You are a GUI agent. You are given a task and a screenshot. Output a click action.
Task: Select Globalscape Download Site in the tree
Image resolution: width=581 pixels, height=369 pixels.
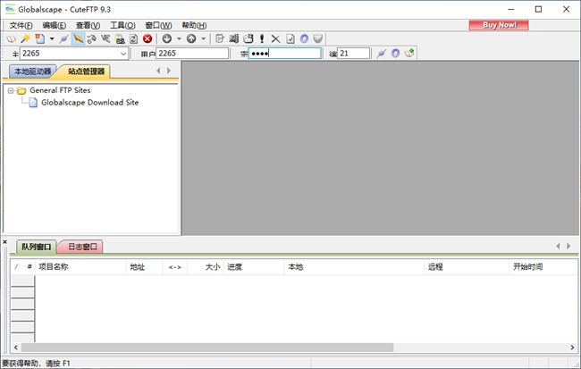point(89,103)
